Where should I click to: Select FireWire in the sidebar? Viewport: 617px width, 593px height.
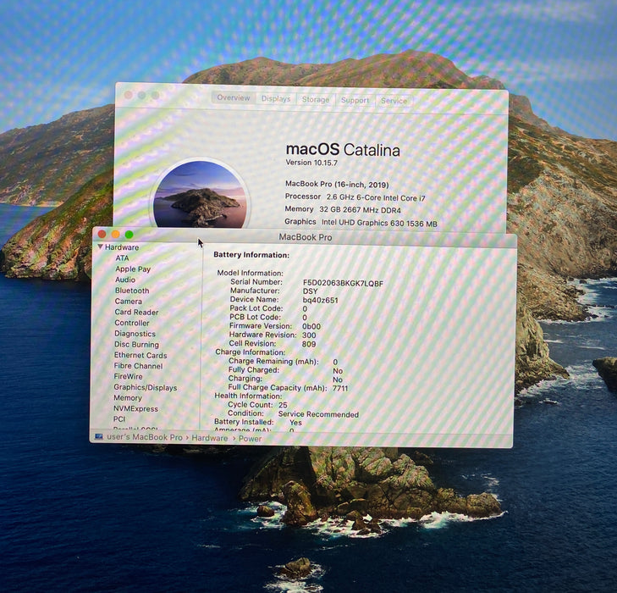point(128,376)
